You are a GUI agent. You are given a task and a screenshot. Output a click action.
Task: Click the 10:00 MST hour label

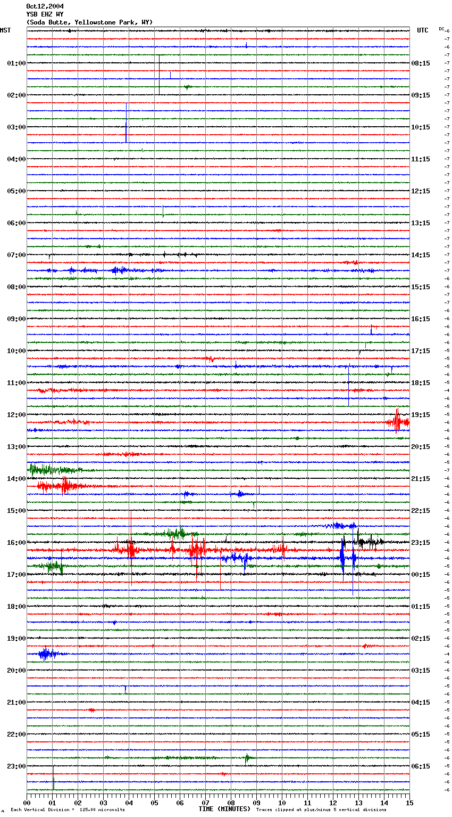[16, 351]
